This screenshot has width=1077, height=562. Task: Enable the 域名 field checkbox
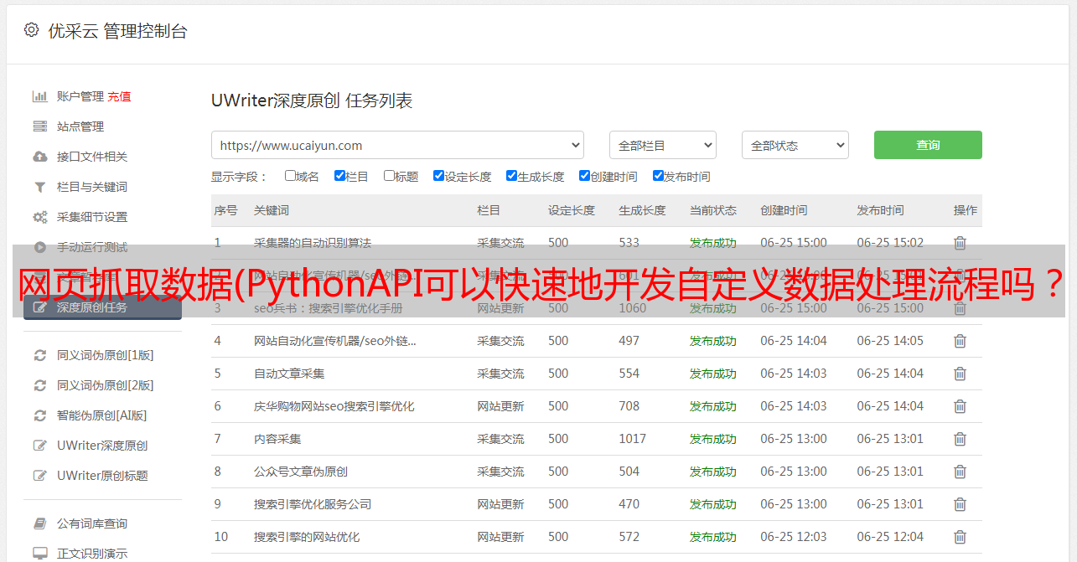290,176
